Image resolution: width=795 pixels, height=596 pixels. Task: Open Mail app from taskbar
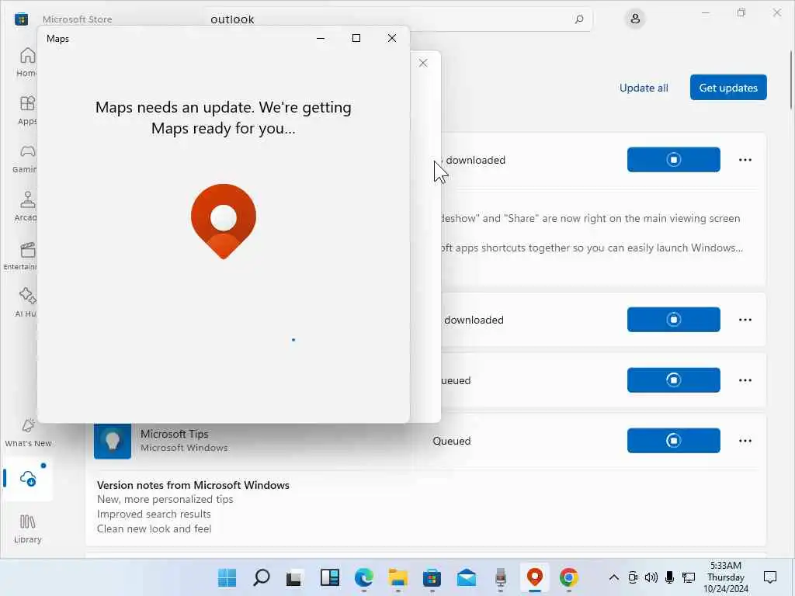pos(467,577)
